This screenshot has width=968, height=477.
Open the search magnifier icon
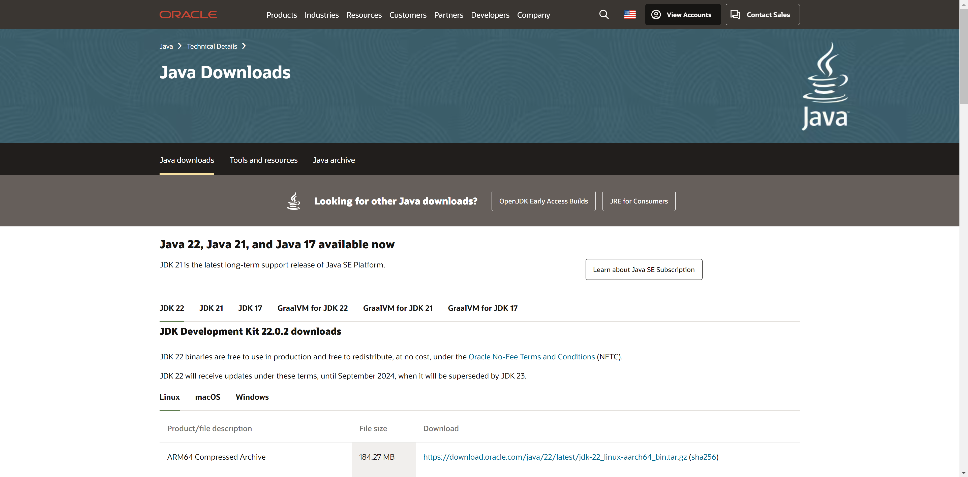[603, 15]
